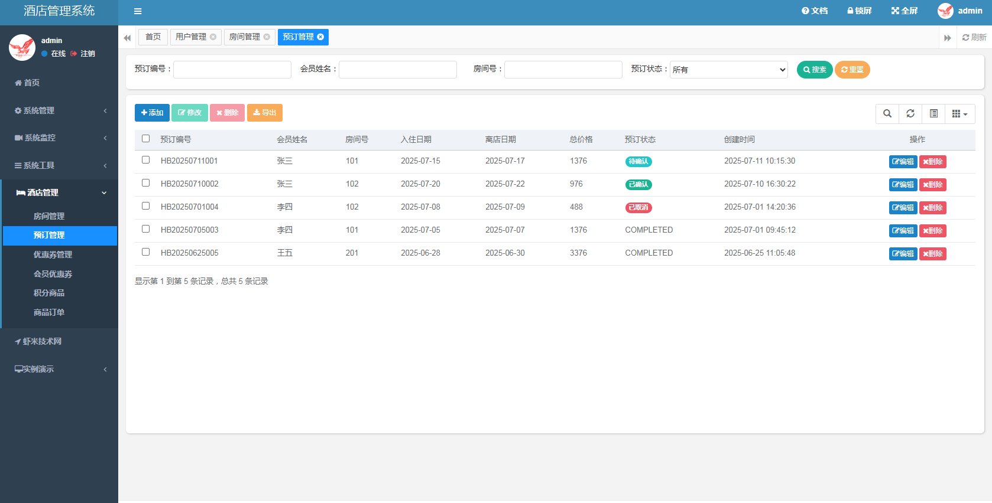
Task: Close the 预订管理 tab using its X icon
Action: 320,37
